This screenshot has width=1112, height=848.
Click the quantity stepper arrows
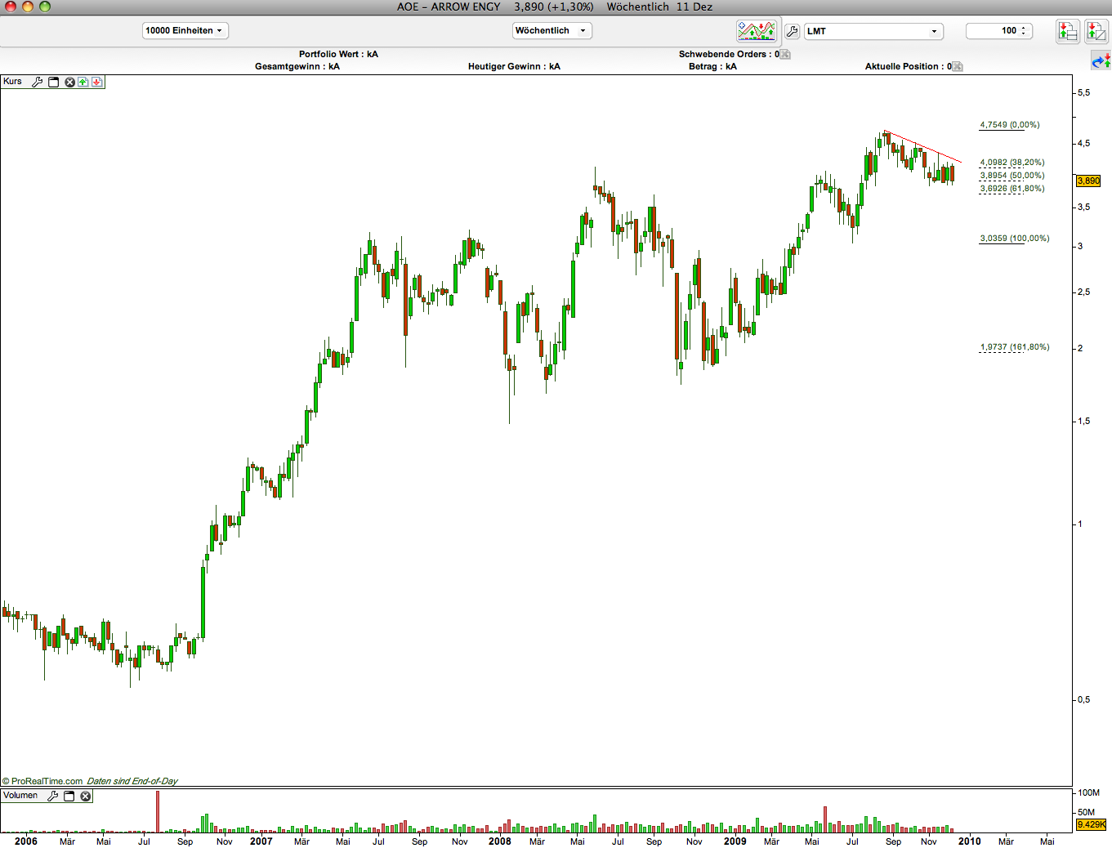point(1024,31)
